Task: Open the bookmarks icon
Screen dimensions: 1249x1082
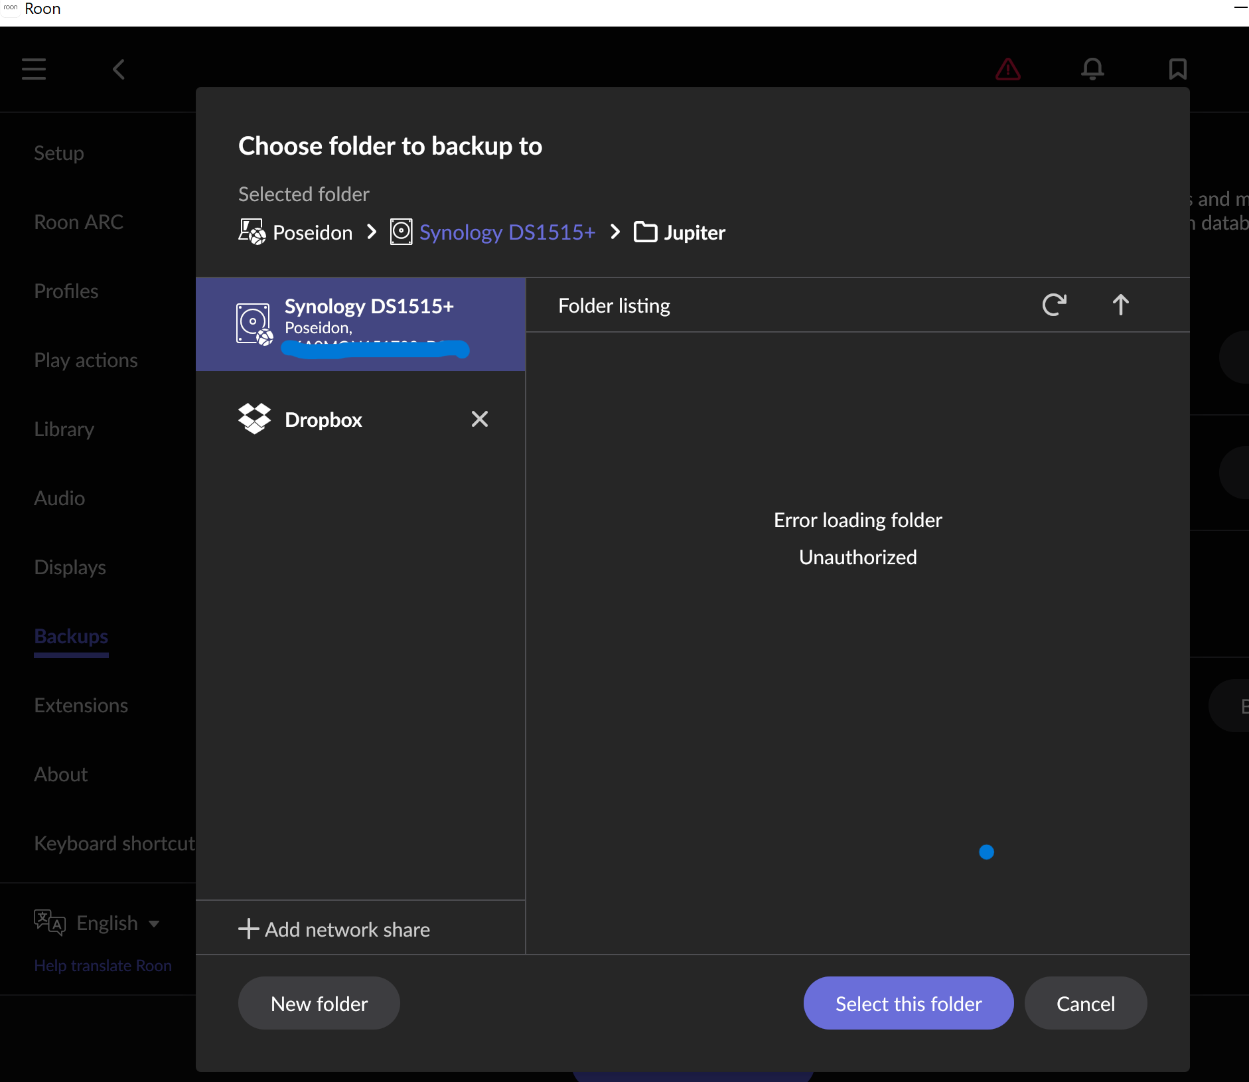Action: pos(1177,69)
